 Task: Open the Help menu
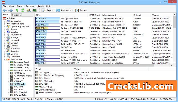pyautogui.click(x=49, y=6)
